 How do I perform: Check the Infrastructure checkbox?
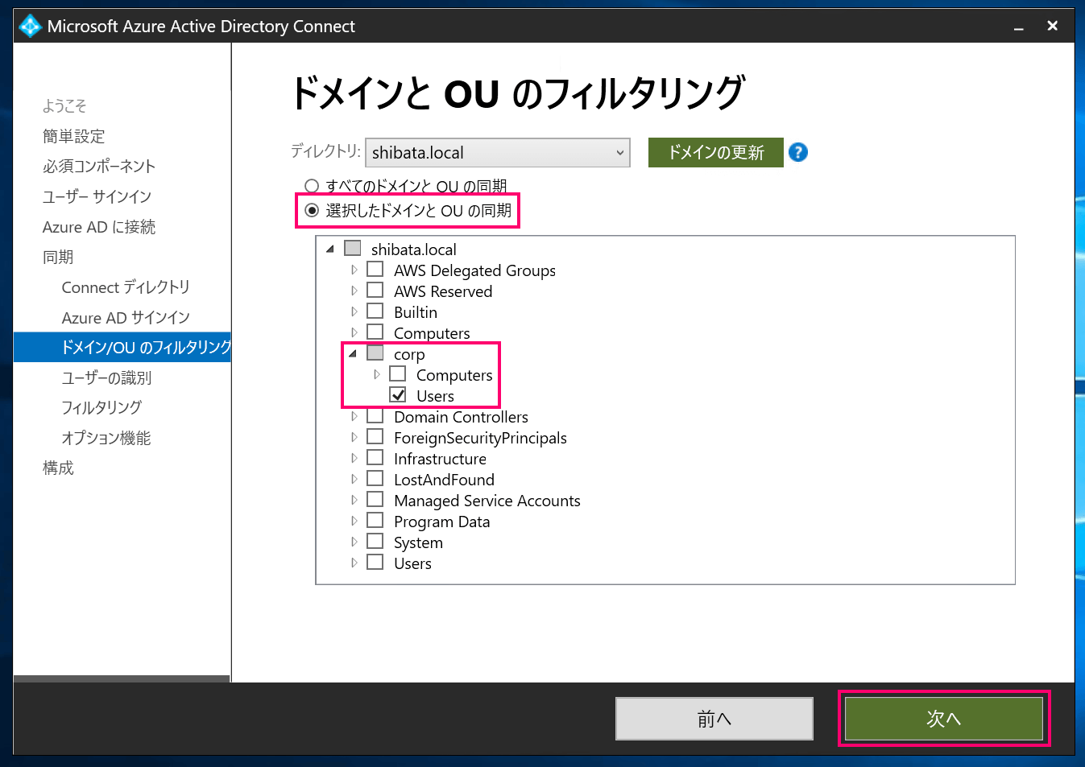[x=375, y=457]
